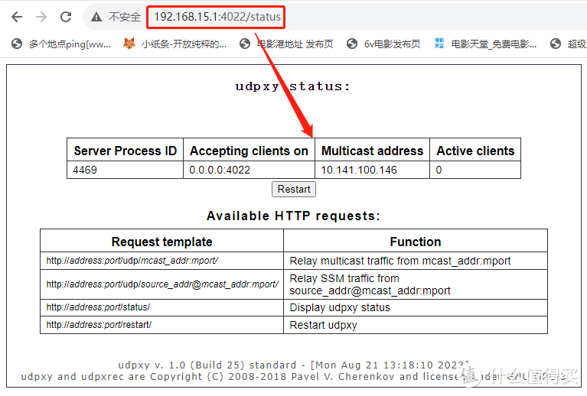This screenshot has width=587, height=396.
Task: Click the Display udpxy status text
Action: pos(340,308)
